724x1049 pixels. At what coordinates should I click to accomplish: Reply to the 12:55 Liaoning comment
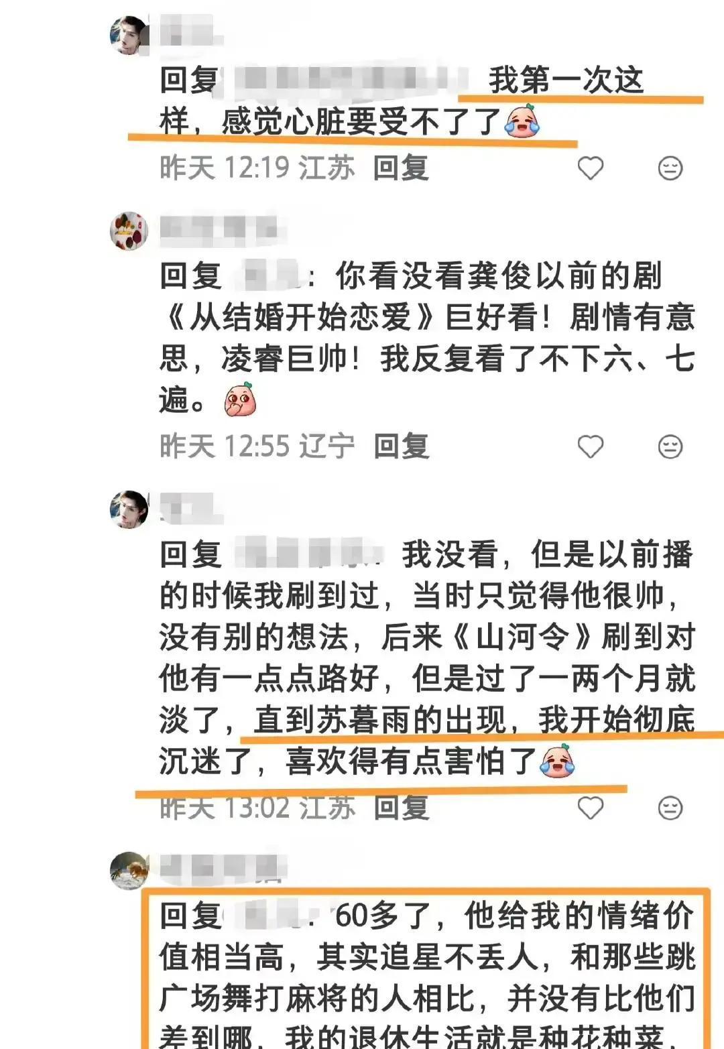[x=401, y=446]
